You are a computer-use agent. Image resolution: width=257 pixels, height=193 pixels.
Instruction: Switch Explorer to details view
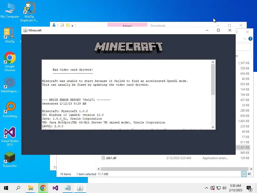(244, 174)
